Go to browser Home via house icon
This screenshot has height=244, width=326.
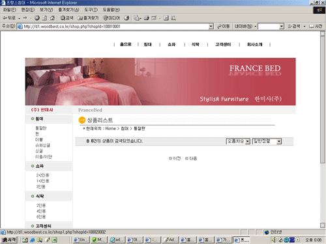(52, 18)
